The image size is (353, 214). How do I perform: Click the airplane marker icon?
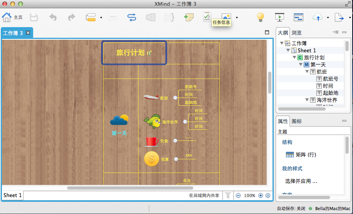click(151, 97)
